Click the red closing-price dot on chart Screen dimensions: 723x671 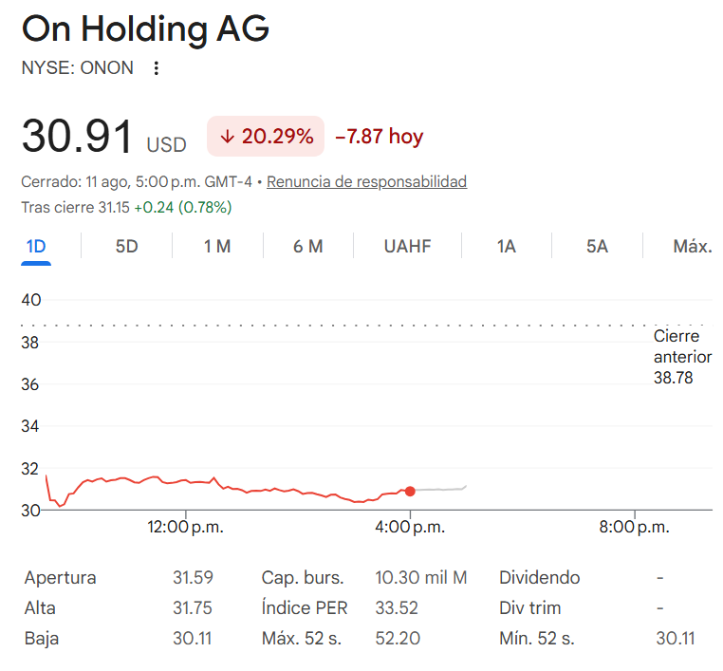410,491
